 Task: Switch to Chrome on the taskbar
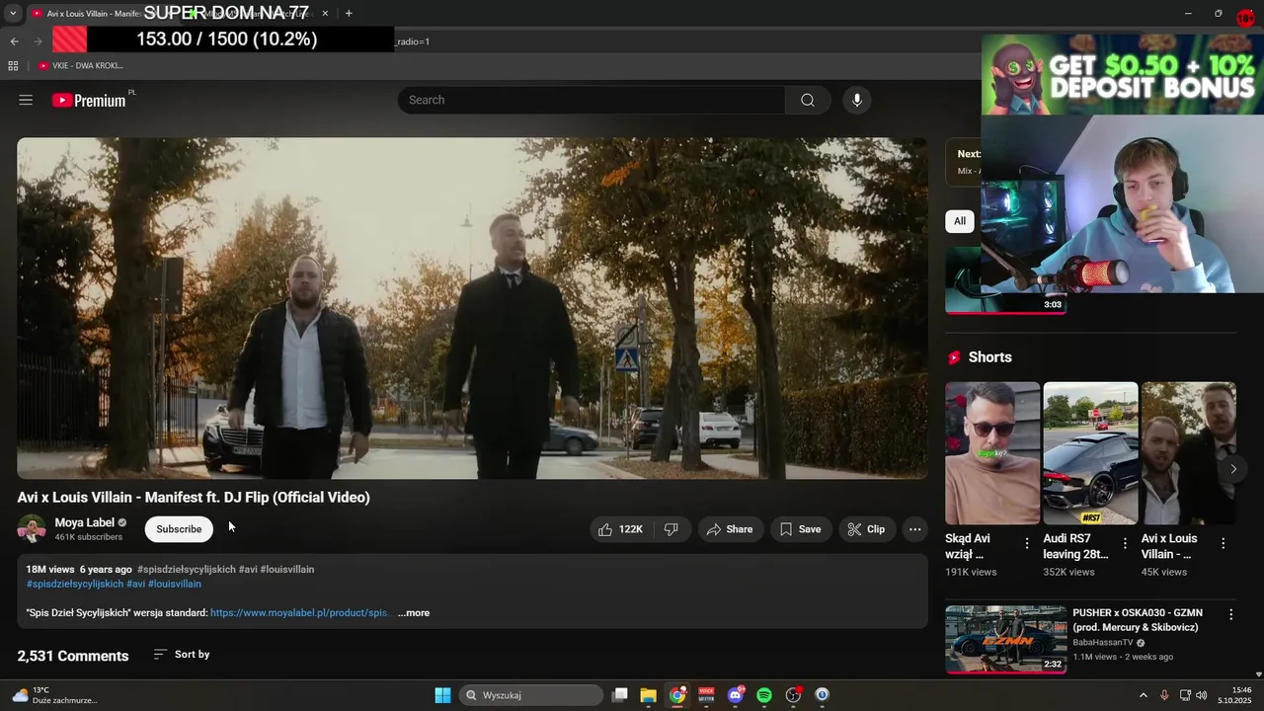coord(677,695)
